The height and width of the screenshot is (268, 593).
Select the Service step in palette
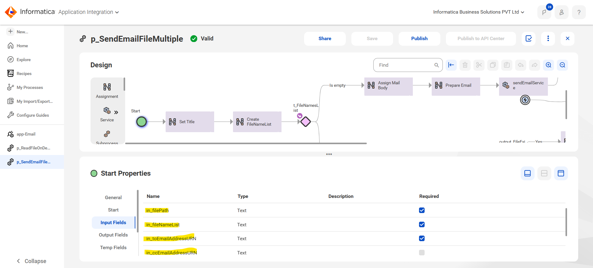point(107,114)
